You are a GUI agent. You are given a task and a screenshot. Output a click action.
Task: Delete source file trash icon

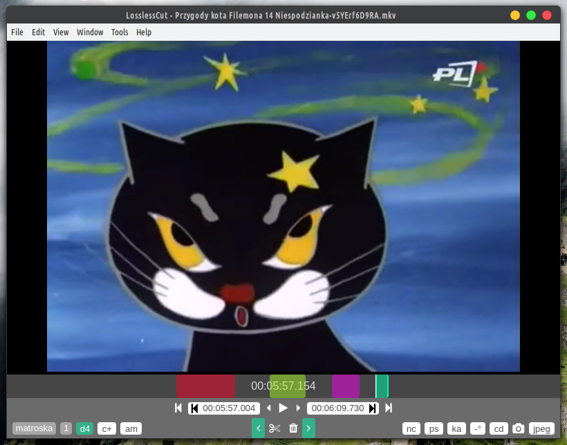tap(293, 428)
